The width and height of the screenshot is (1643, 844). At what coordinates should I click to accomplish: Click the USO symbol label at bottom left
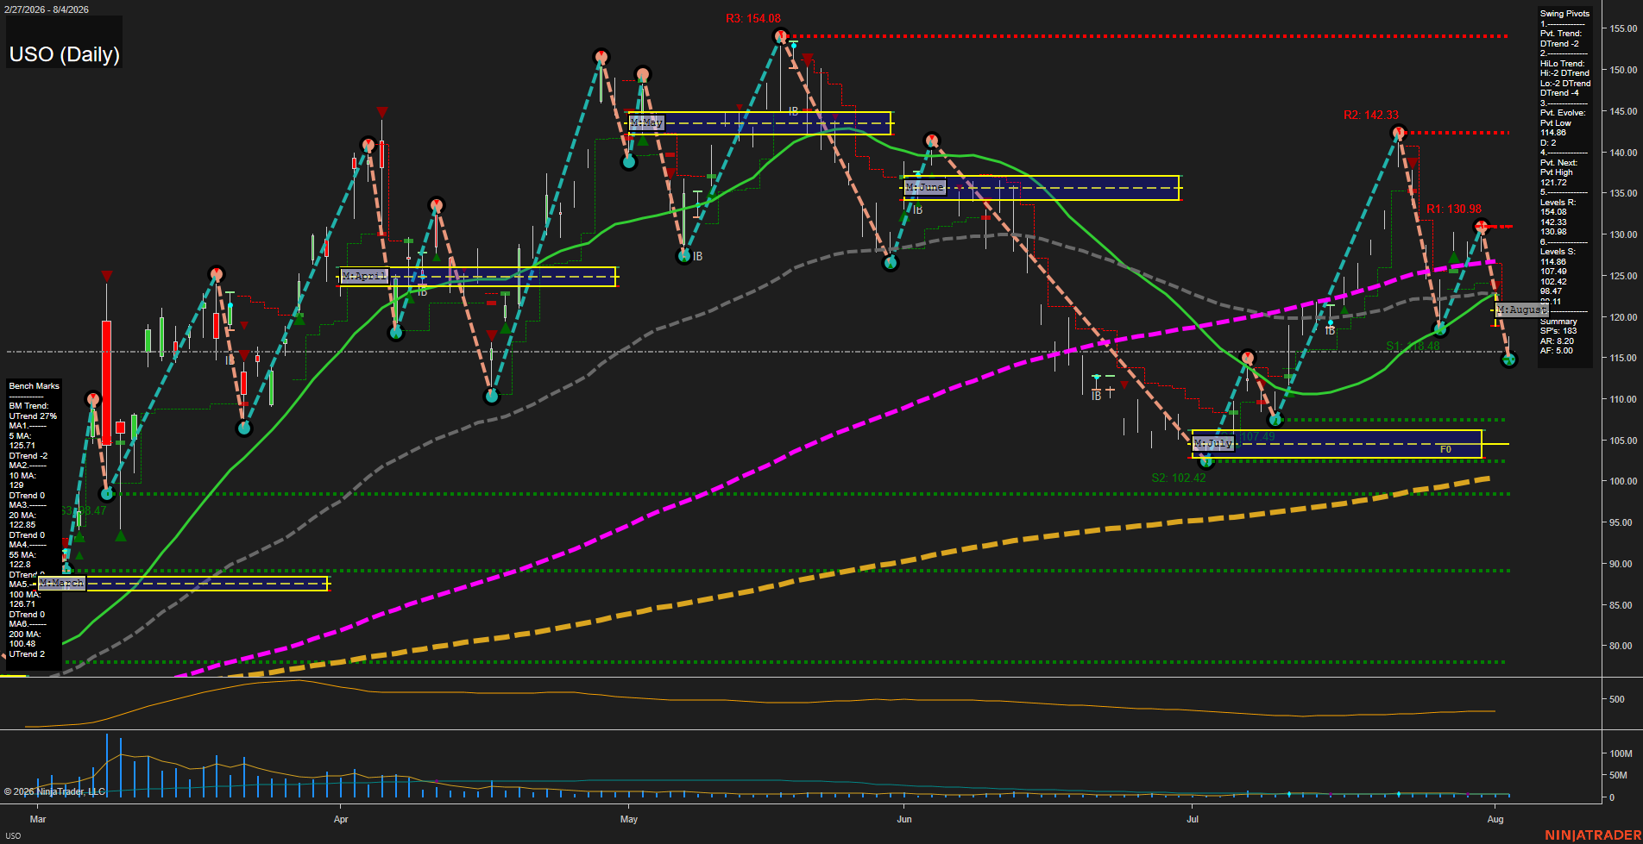click(13, 836)
